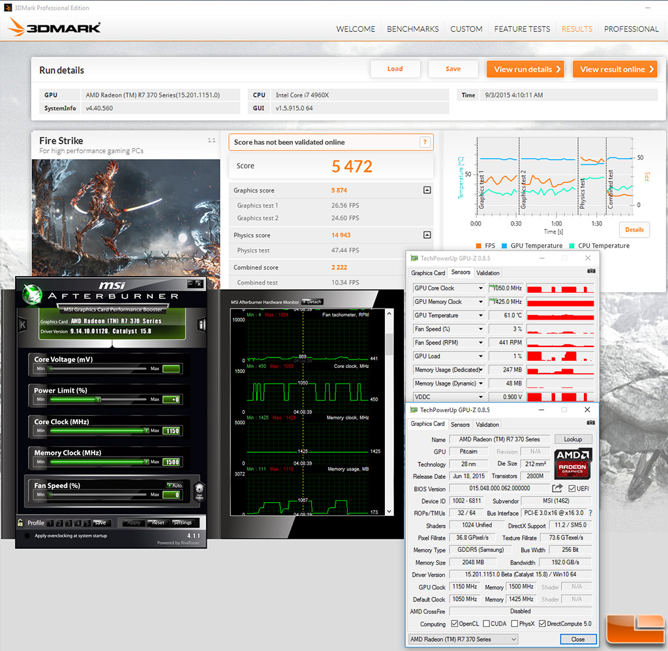Click the Load button in Run details
The image size is (668, 651).
395,69
